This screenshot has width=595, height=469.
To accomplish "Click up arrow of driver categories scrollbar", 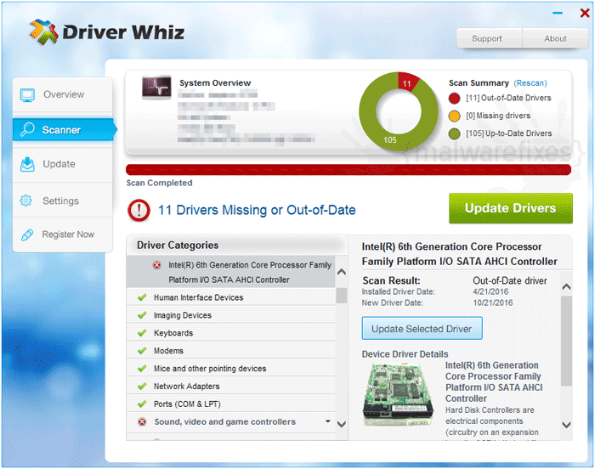I will pos(342,272).
